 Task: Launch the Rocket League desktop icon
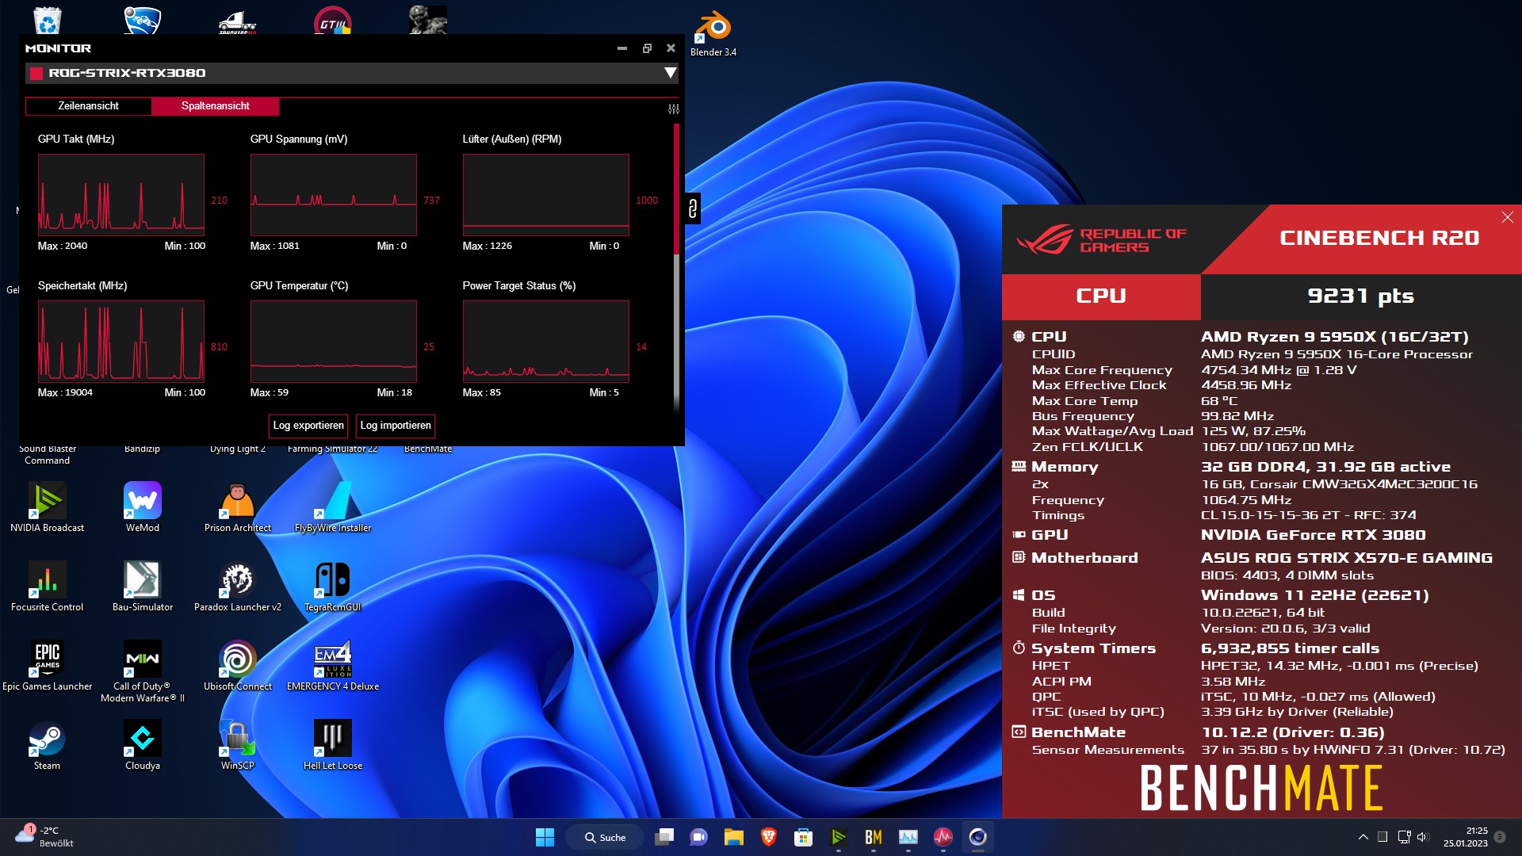pyautogui.click(x=142, y=20)
